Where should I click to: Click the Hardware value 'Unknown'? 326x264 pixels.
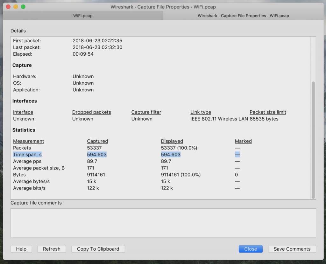tap(83, 76)
